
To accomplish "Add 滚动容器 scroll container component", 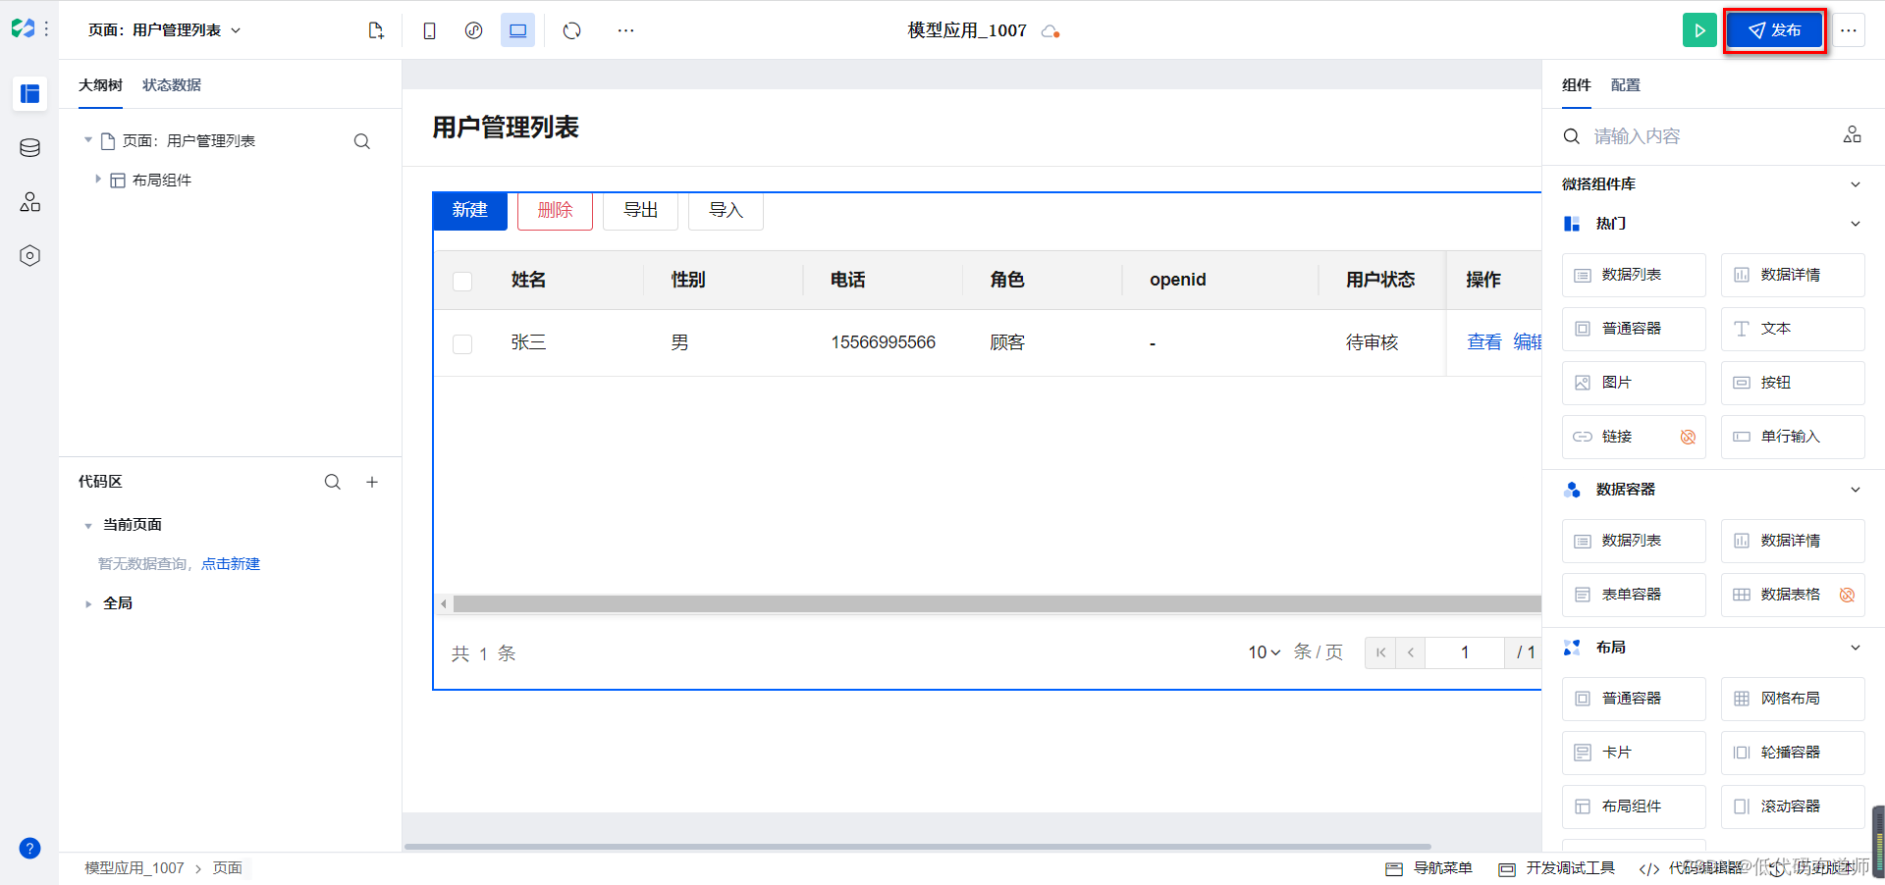I will point(1793,807).
